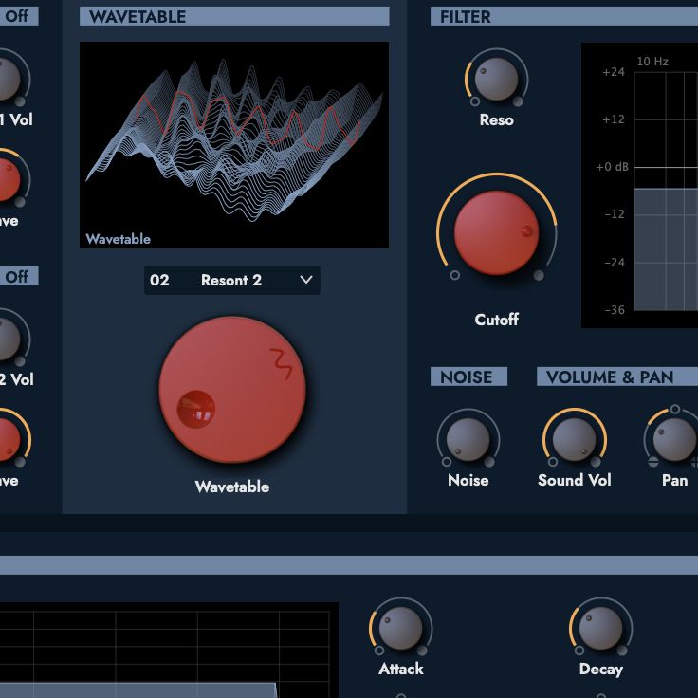The width and height of the screenshot is (698, 698).
Task: Click the lower oscillator Off toggle
Action: [x=17, y=276]
